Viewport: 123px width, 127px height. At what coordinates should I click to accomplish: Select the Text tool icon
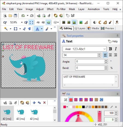(37, 29)
